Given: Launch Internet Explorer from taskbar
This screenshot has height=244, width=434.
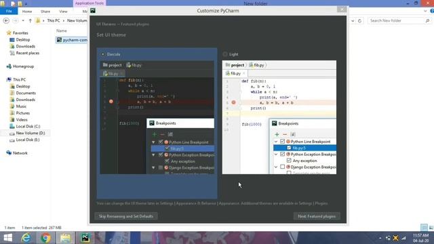Looking at the screenshot, I should coord(26,238).
